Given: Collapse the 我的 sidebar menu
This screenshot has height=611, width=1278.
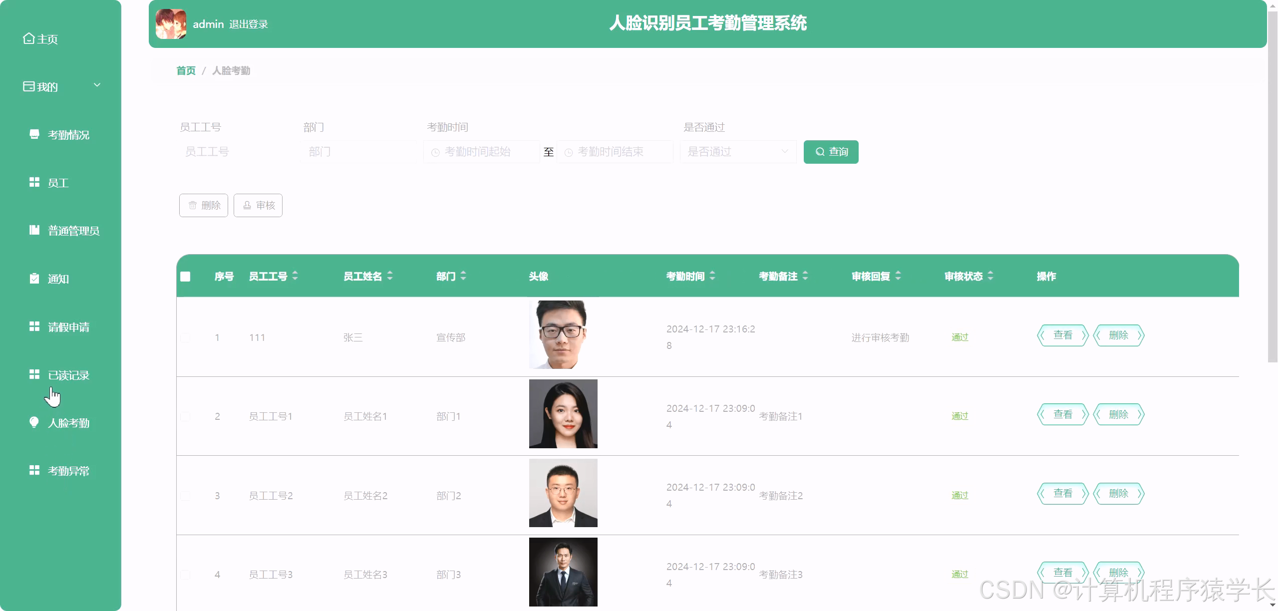Looking at the screenshot, I should coord(97,85).
